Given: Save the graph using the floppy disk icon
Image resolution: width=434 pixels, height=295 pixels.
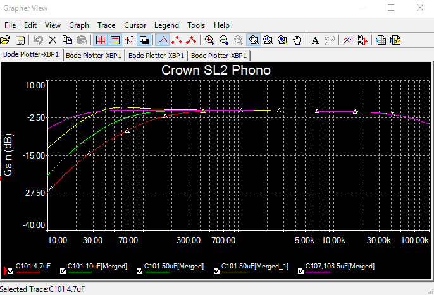Looking at the screenshot, I should (x=20, y=40).
